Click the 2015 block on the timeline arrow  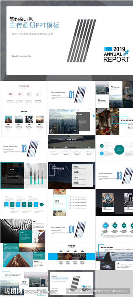pyautogui.click(x=7, y=204)
